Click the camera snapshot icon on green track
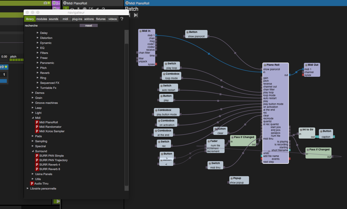The width and height of the screenshot is (347, 209). [x=45, y=3]
